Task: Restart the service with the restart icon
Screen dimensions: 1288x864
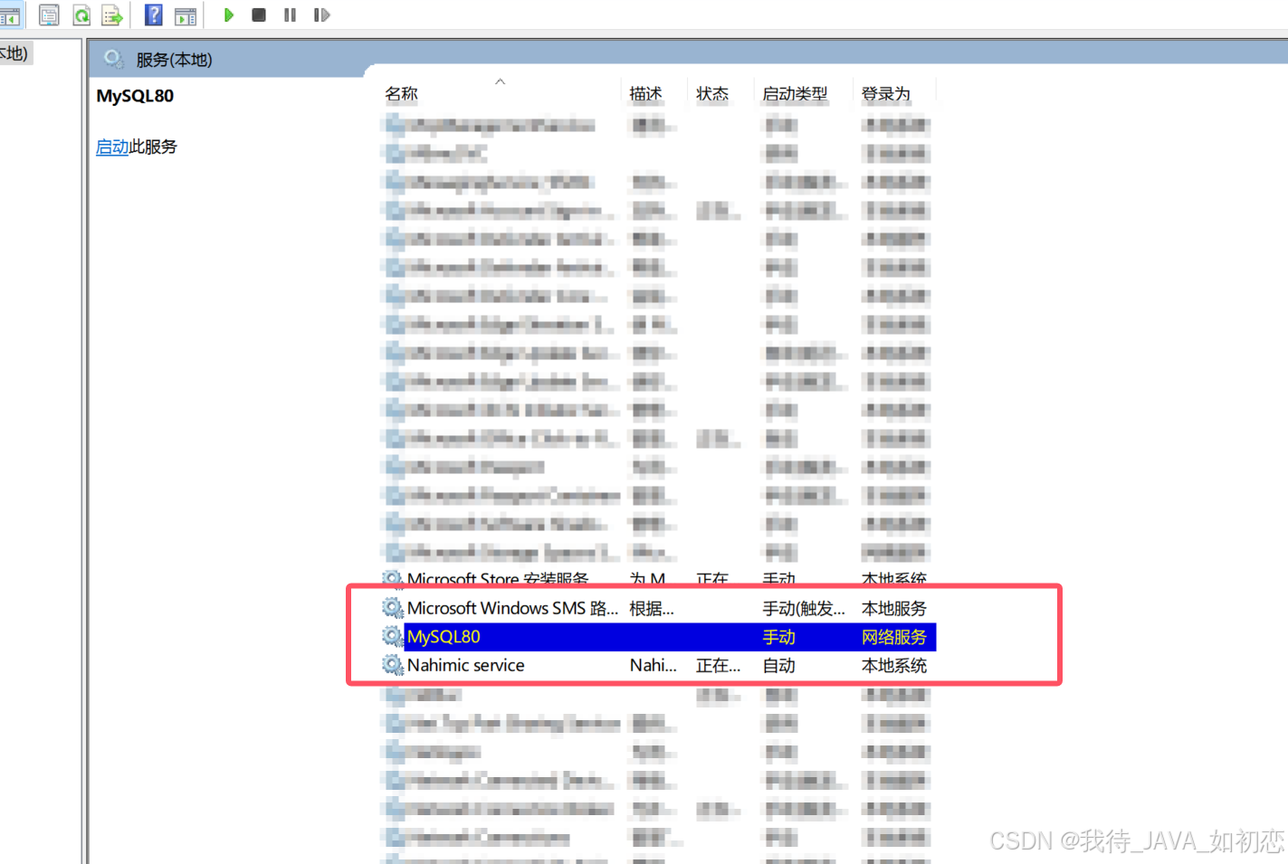Action: (x=321, y=14)
